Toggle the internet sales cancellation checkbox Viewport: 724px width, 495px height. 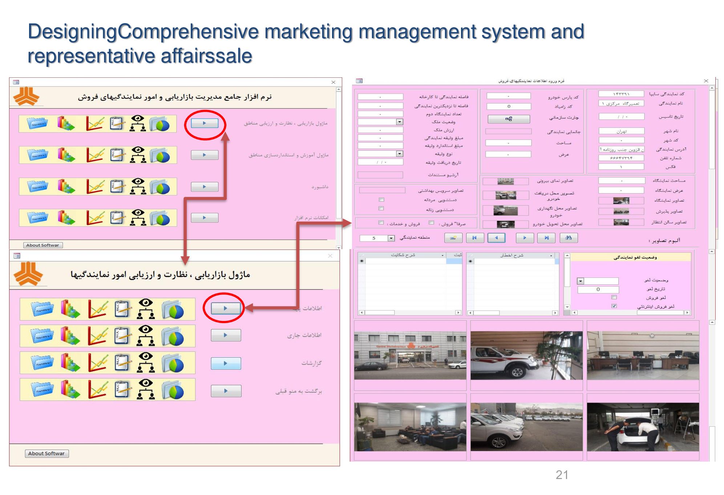click(614, 306)
